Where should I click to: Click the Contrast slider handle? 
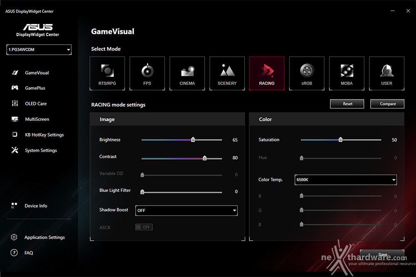pos(205,158)
